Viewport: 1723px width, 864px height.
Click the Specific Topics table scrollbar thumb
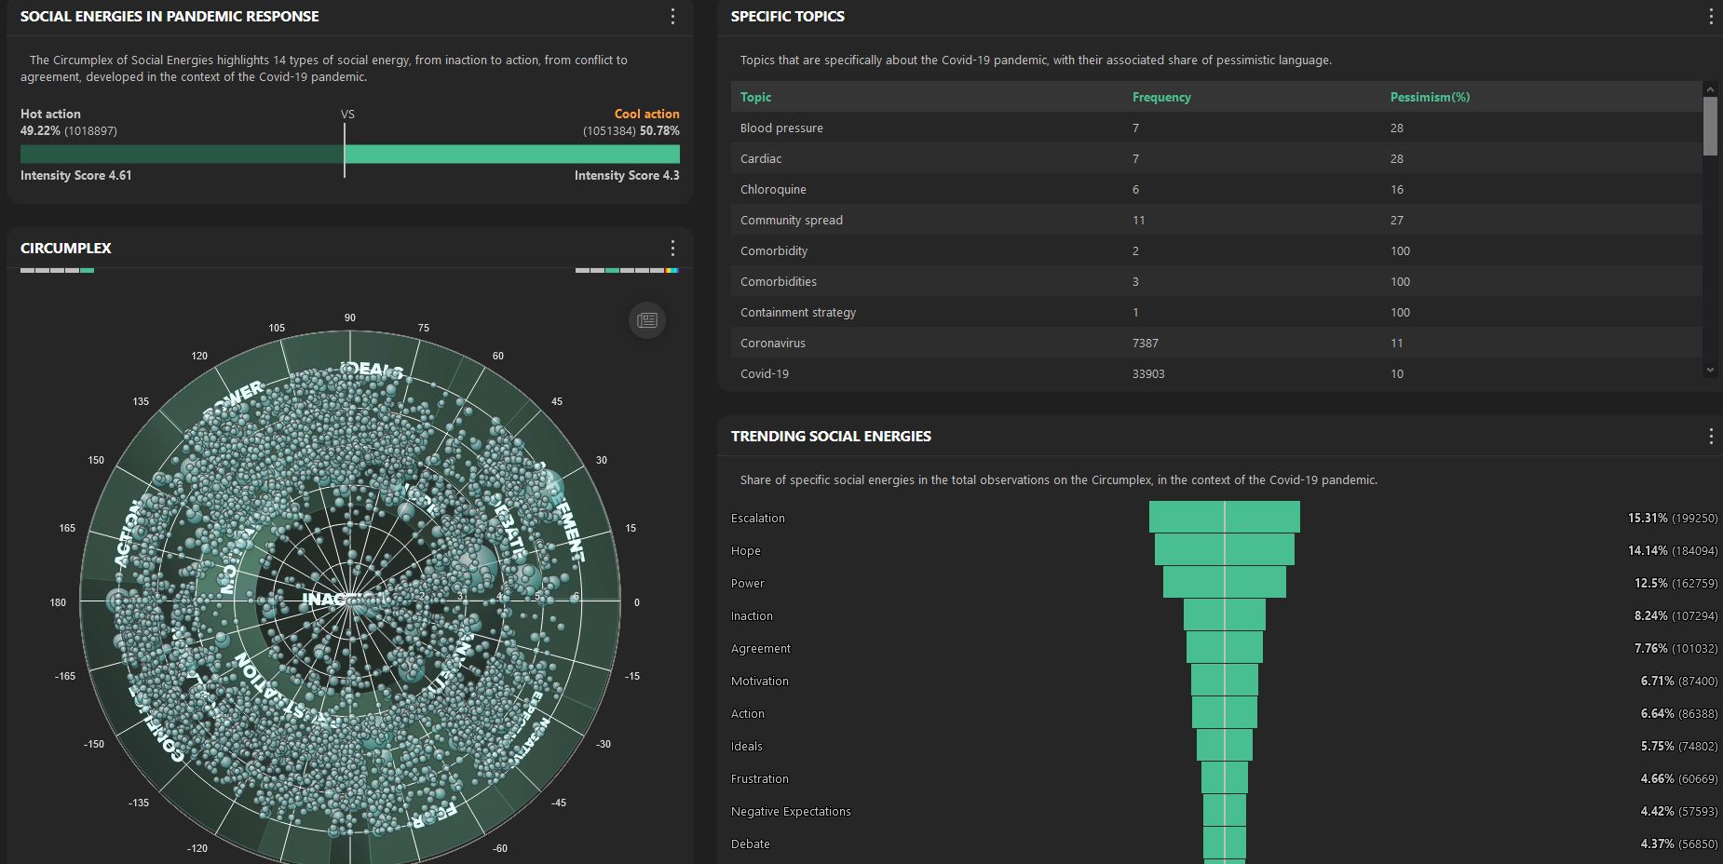tap(1709, 126)
